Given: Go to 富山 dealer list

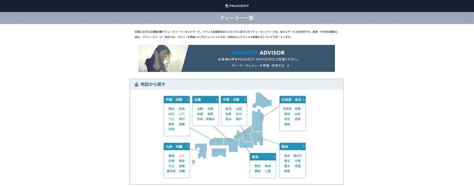Looking at the screenshot, I should tap(228, 119).
